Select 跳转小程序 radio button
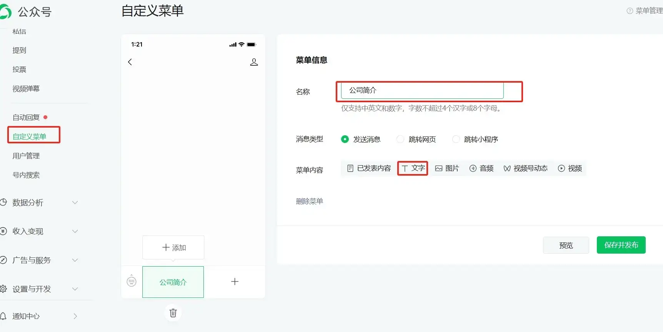 (456, 139)
